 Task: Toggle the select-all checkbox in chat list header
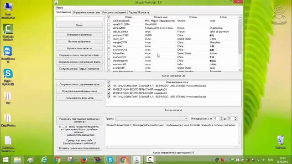[109, 82]
